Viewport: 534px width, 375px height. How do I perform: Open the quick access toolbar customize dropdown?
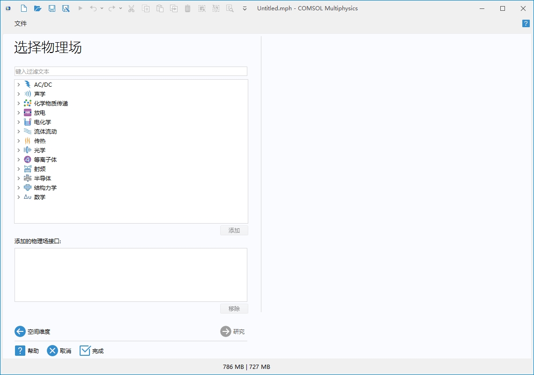(x=245, y=8)
